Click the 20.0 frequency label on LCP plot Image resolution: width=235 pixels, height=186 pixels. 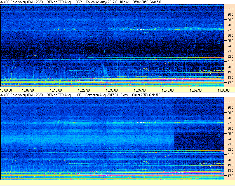(231, 160)
